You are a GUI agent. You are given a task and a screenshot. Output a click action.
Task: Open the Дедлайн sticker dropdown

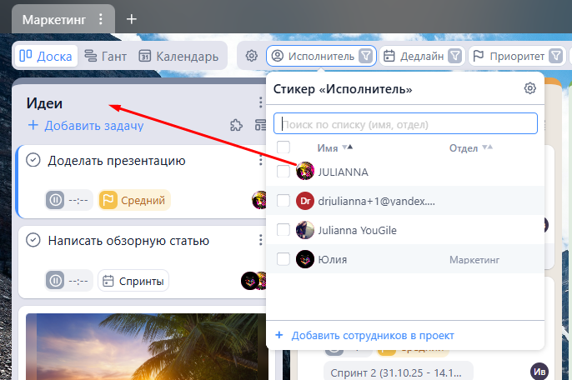[x=414, y=56]
